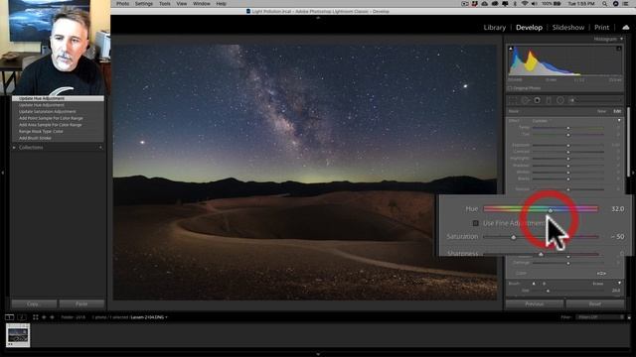
Task: Open the Filters Off dropdown
Action: 598,317
